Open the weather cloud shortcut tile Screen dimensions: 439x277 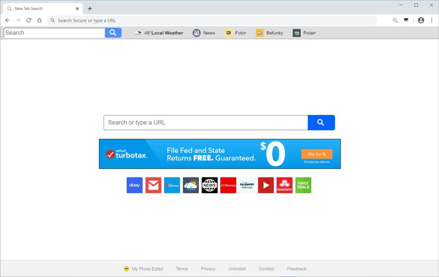pyautogui.click(x=191, y=185)
